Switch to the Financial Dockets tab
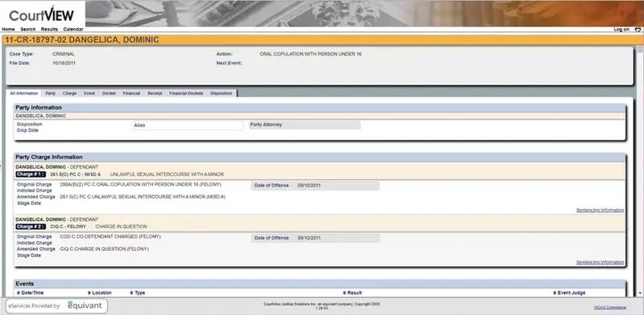The image size is (644, 315). click(186, 93)
